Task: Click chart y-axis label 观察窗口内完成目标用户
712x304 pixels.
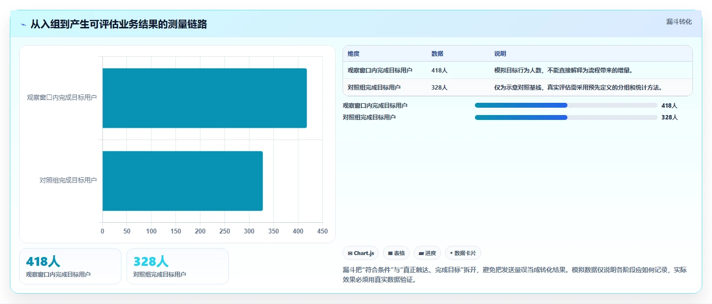Action: (62, 97)
